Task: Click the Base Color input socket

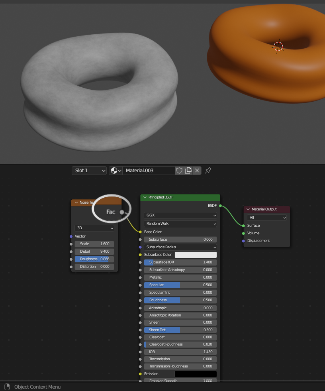Action: click(x=140, y=232)
